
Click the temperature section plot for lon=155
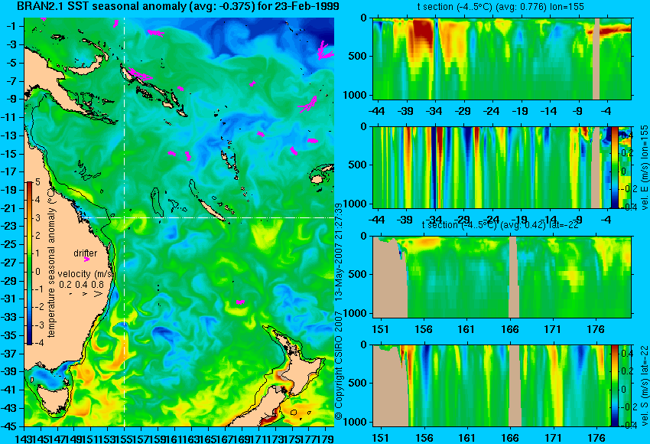[502, 58]
